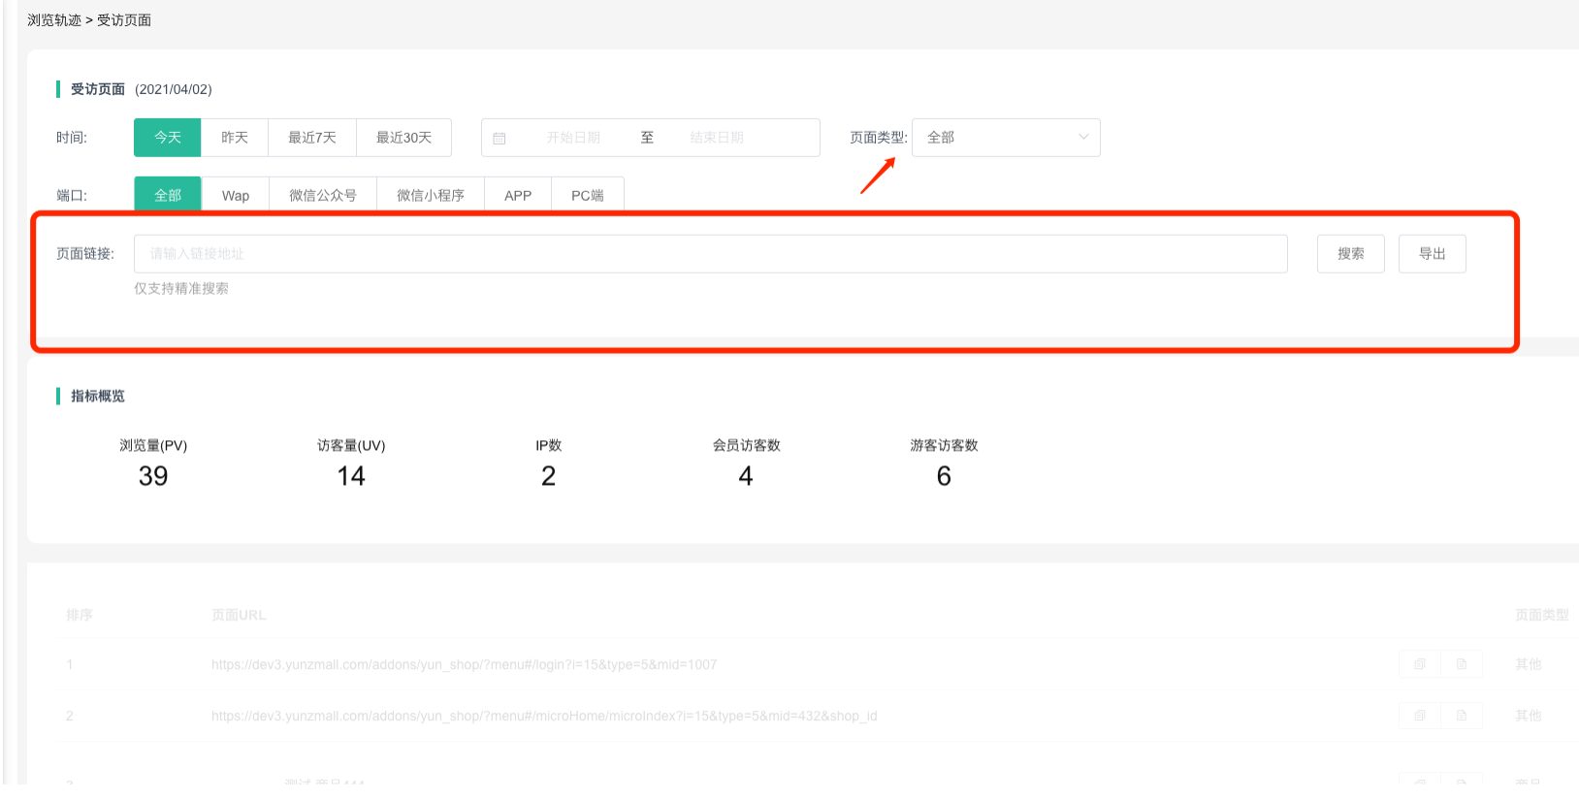Image resolution: width=1579 pixels, height=800 pixels.
Task: Click the copy icon in row 1
Action: (x=1419, y=664)
